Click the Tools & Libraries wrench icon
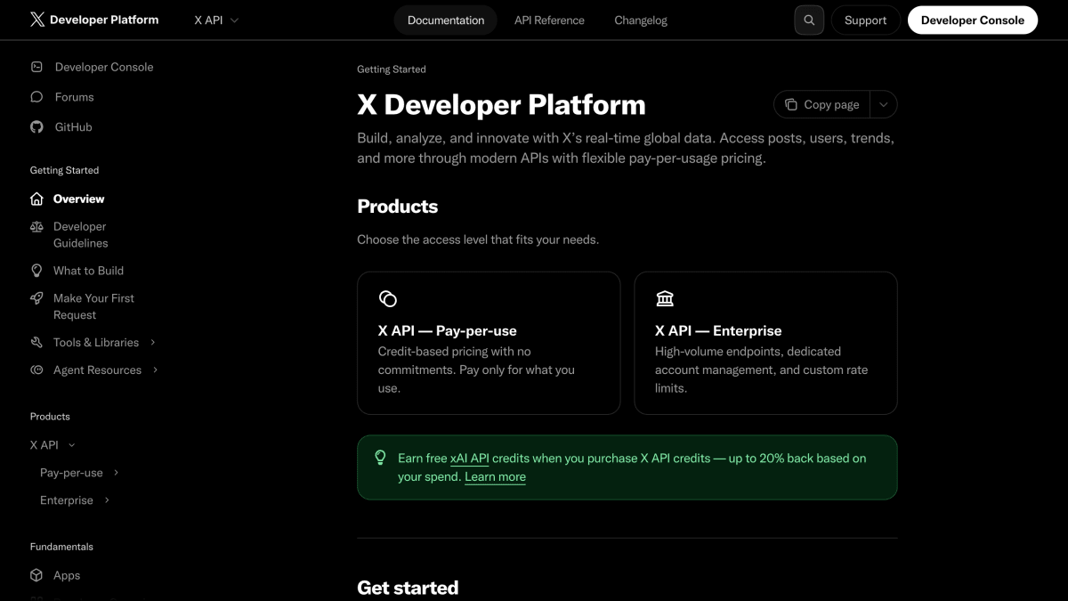 coord(36,343)
